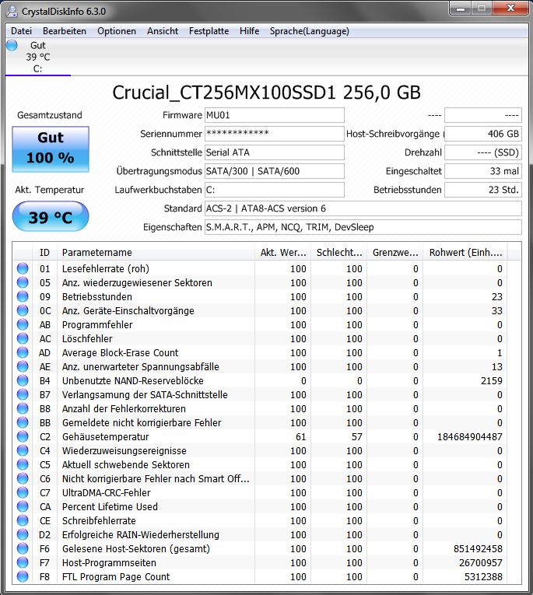This screenshot has height=595, width=533.
Task: Select raw value 5312388 of FTL Program Page Count
Action: [x=484, y=577]
